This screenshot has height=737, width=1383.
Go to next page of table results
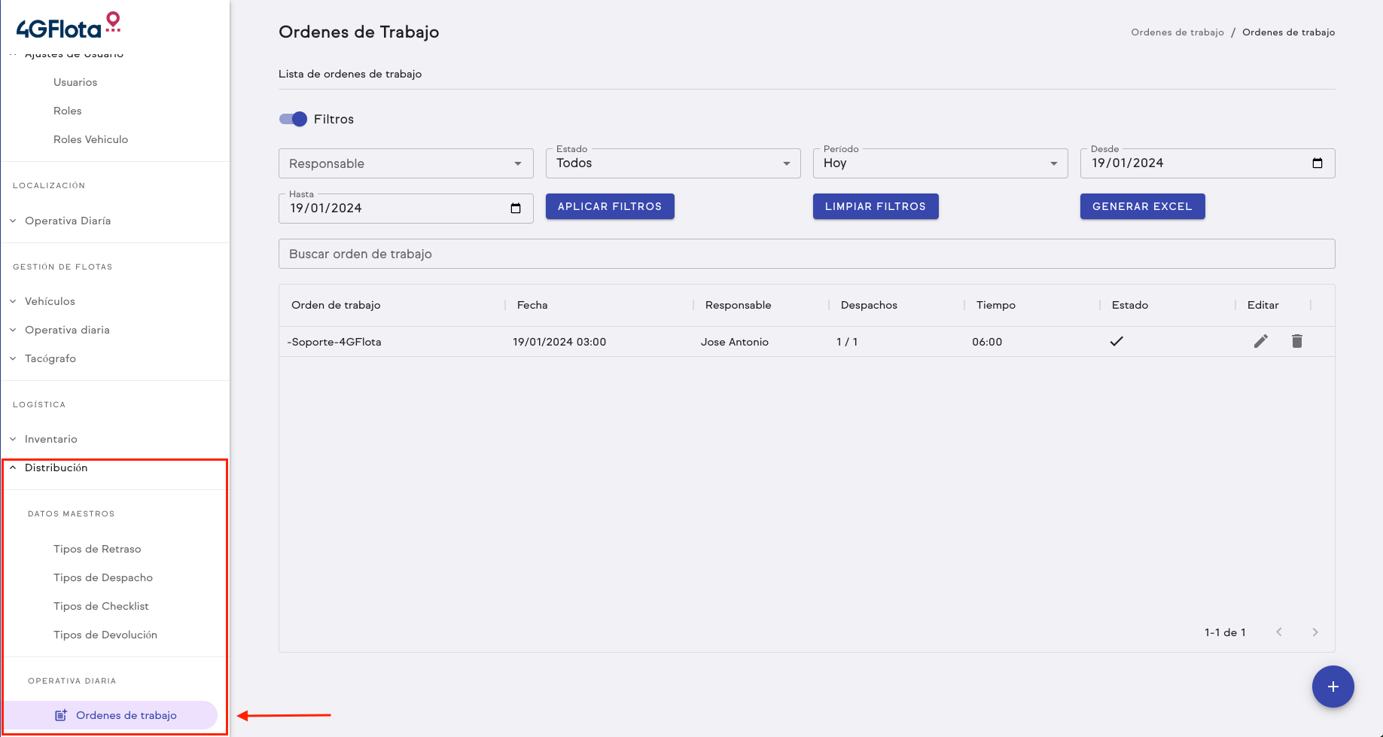1314,632
